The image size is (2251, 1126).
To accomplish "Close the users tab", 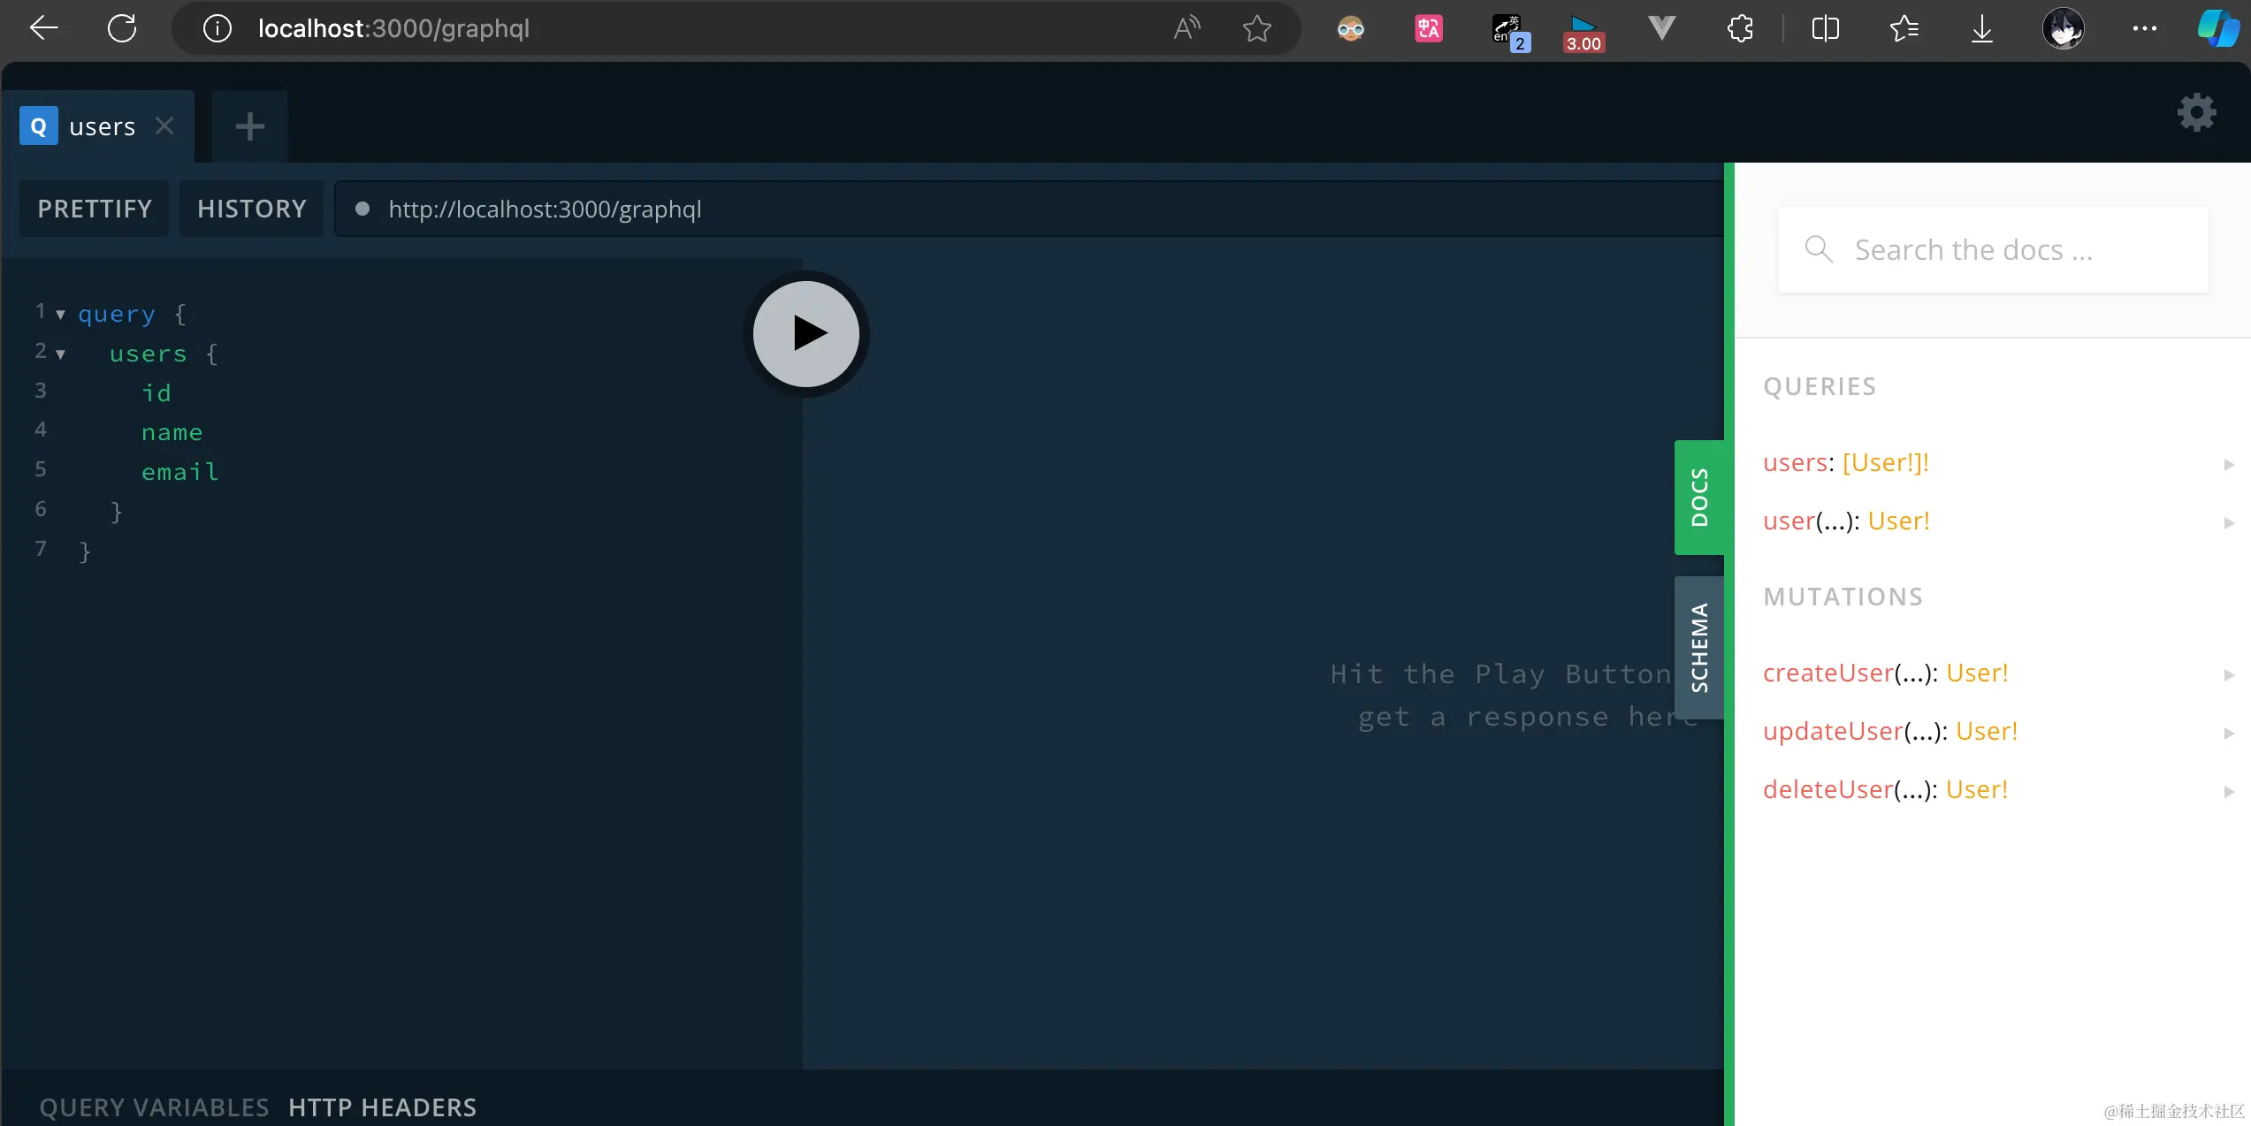I will [164, 126].
